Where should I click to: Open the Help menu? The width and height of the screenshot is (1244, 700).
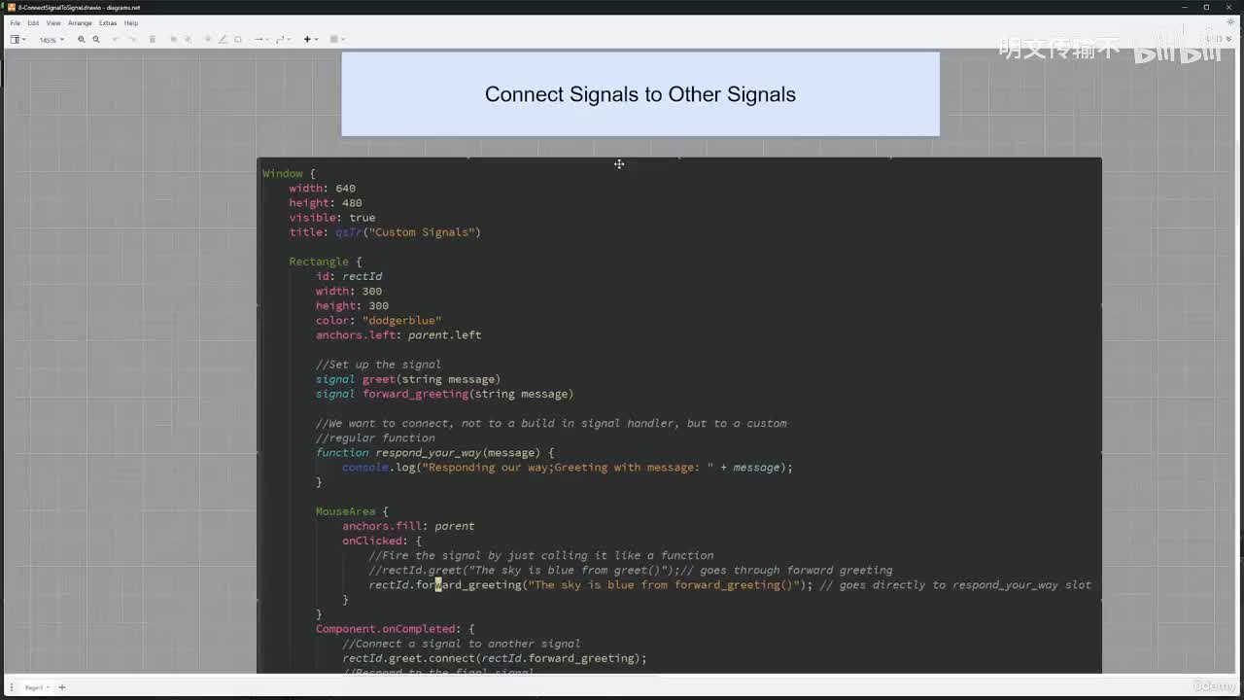pyautogui.click(x=131, y=22)
